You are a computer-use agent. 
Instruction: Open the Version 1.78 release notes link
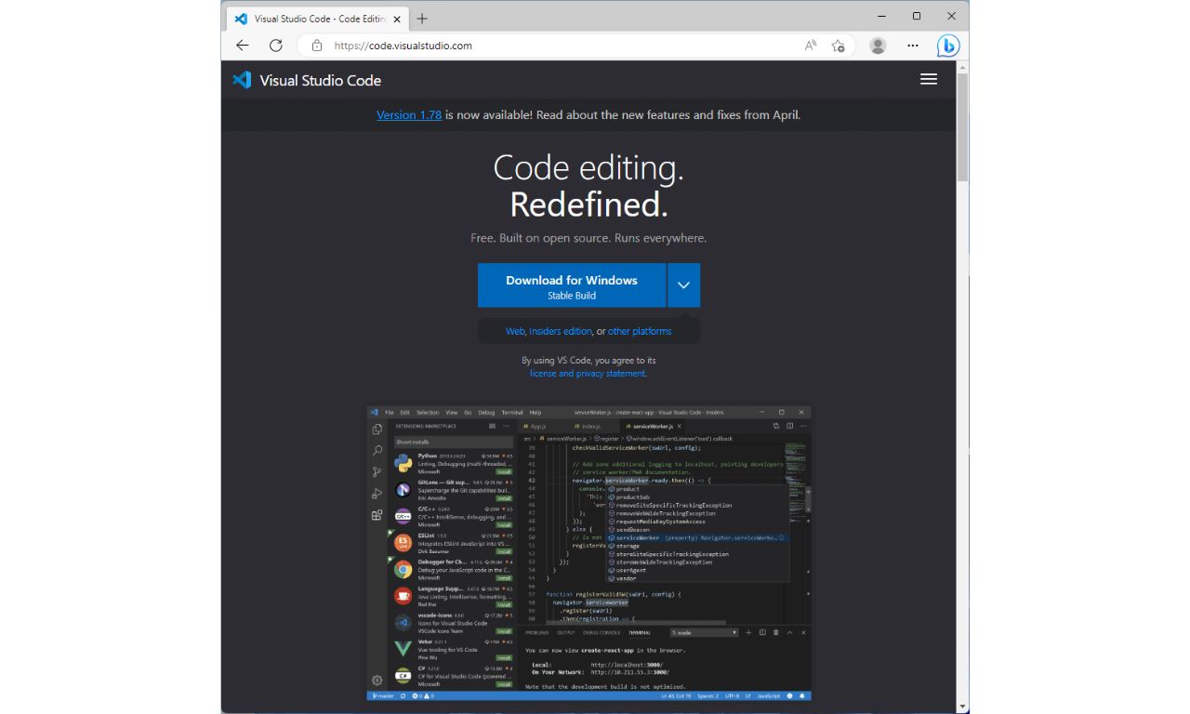tap(409, 115)
